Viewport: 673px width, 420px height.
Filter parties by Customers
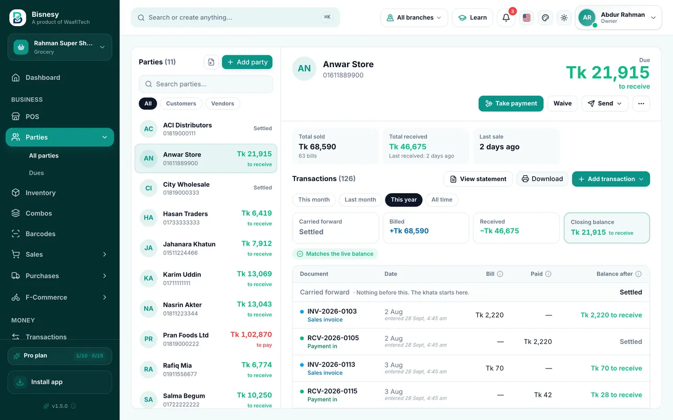[181, 103]
